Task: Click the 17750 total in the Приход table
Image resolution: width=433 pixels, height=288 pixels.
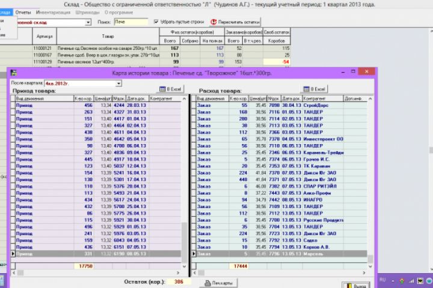Action: 84,266
